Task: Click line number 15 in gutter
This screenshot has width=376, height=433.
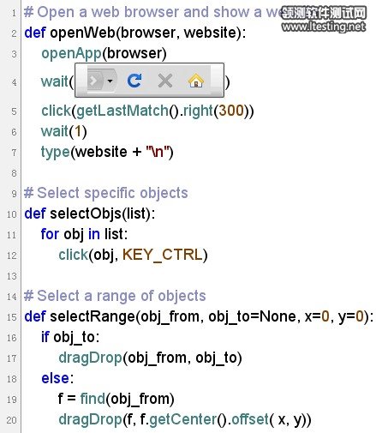Action: pos(12,317)
